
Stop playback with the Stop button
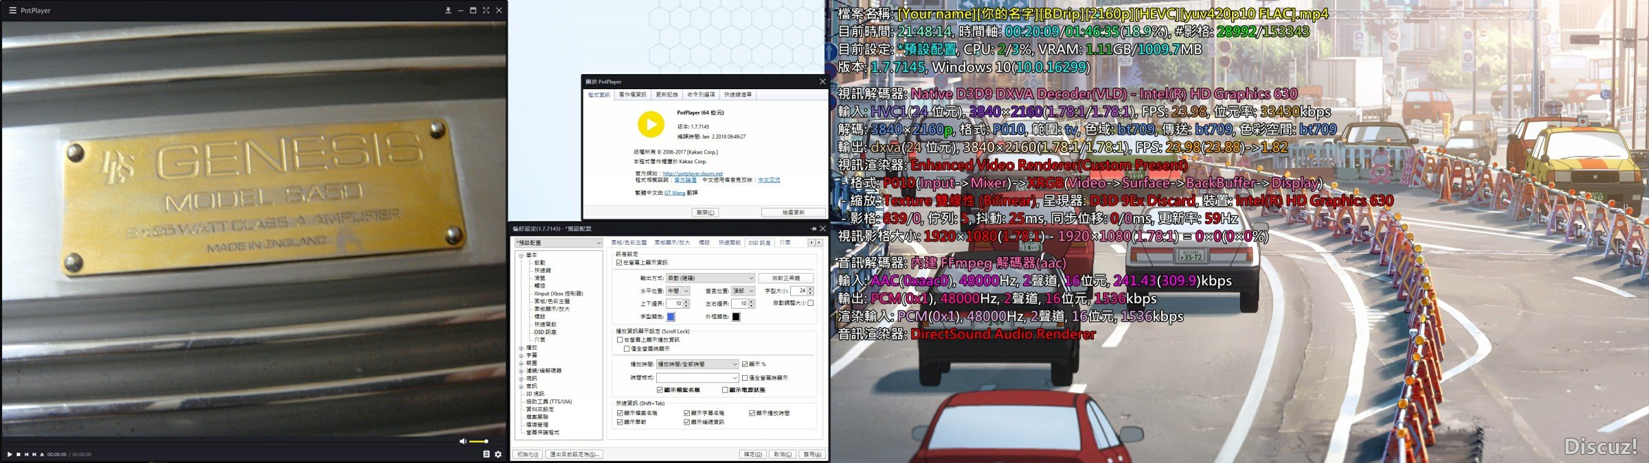point(19,454)
